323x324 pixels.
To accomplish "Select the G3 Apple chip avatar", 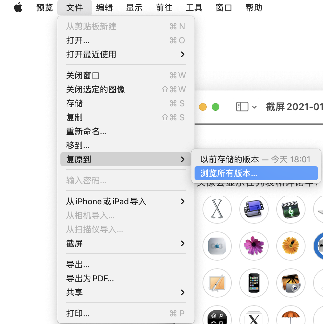I will (x=217, y=246).
